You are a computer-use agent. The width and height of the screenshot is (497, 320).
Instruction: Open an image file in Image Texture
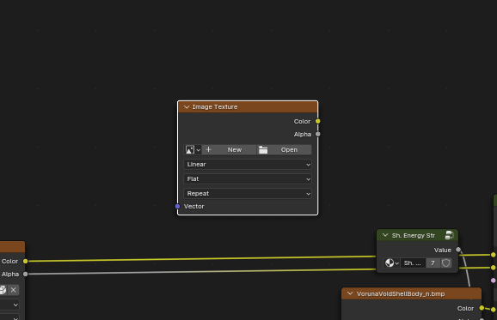284,149
